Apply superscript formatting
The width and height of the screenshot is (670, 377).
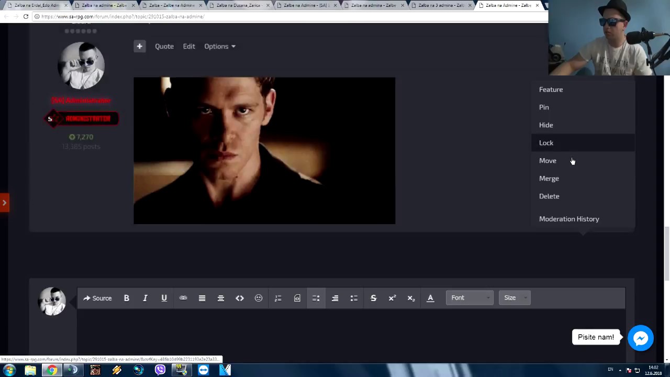point(392,298)
